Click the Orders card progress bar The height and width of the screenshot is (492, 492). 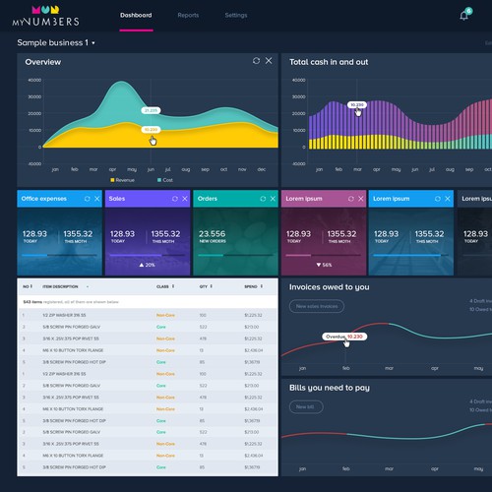[x=235, y=255]
